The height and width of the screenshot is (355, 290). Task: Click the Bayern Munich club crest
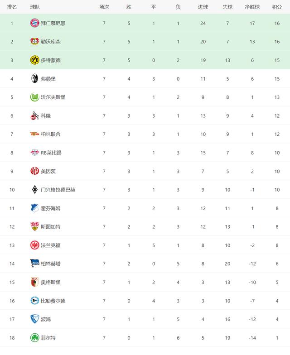click(x=34, y=23)
